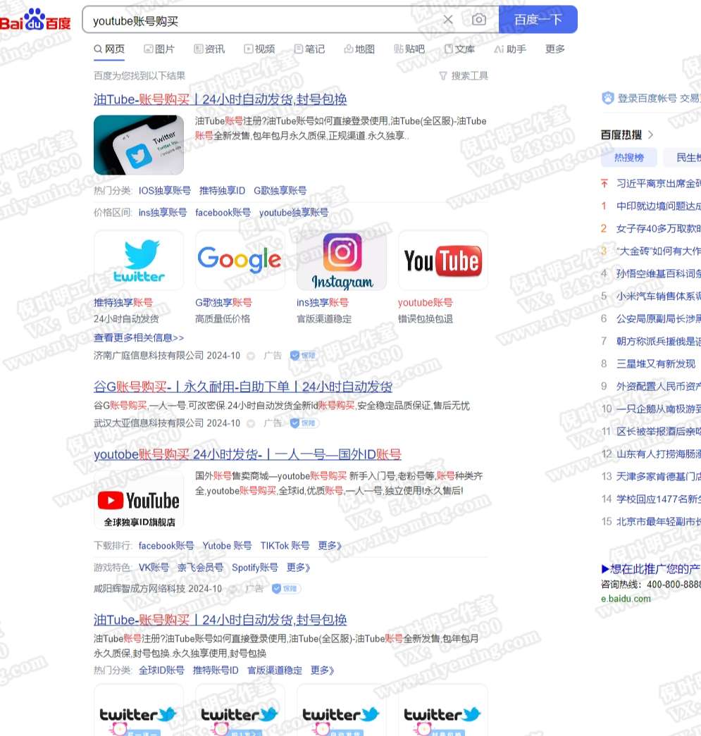Click the shield icon beside 登录百度帐号

(x=608, y=98)
